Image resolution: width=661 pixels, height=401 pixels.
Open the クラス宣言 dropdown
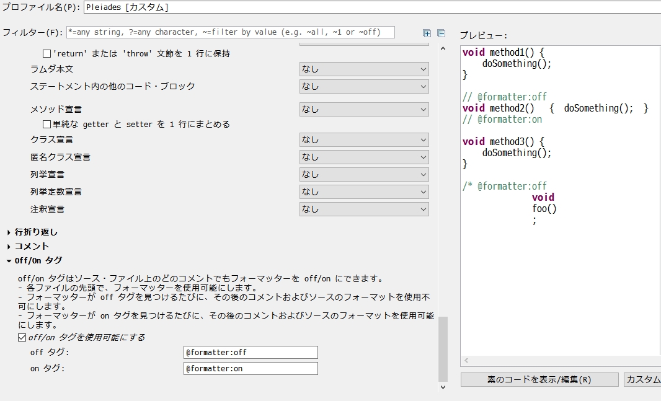click(364, 140)
